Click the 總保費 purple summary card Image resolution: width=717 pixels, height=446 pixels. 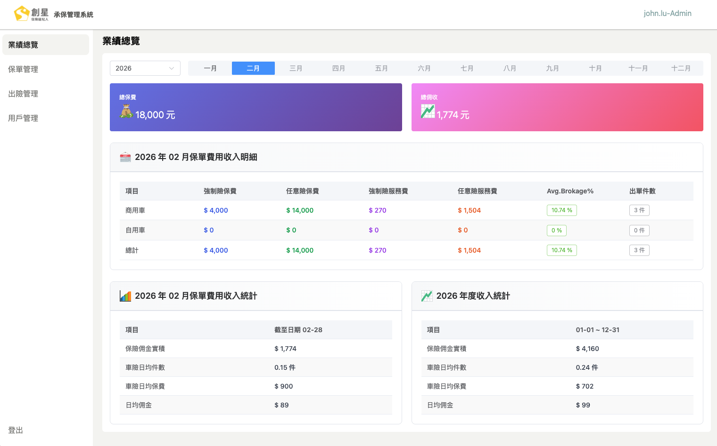tap(256, 107)
